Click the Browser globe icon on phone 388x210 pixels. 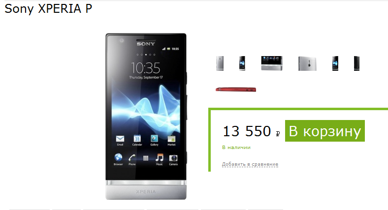[x=118, y=157]
